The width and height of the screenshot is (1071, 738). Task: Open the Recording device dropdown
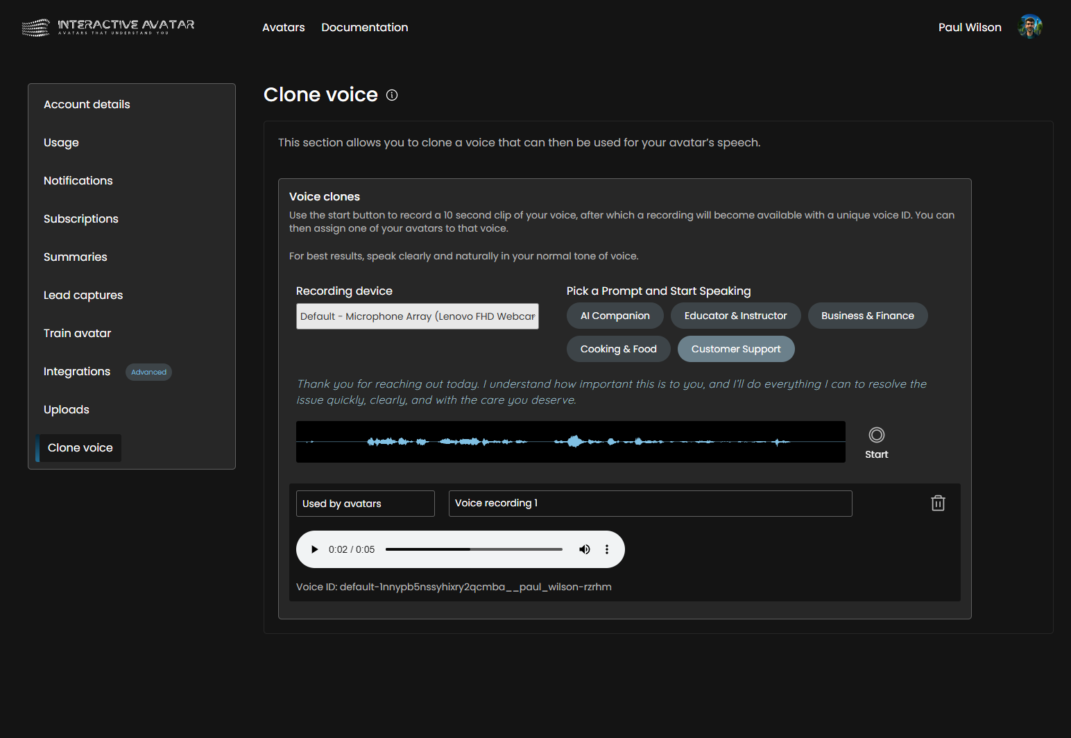tap(417, 316)
